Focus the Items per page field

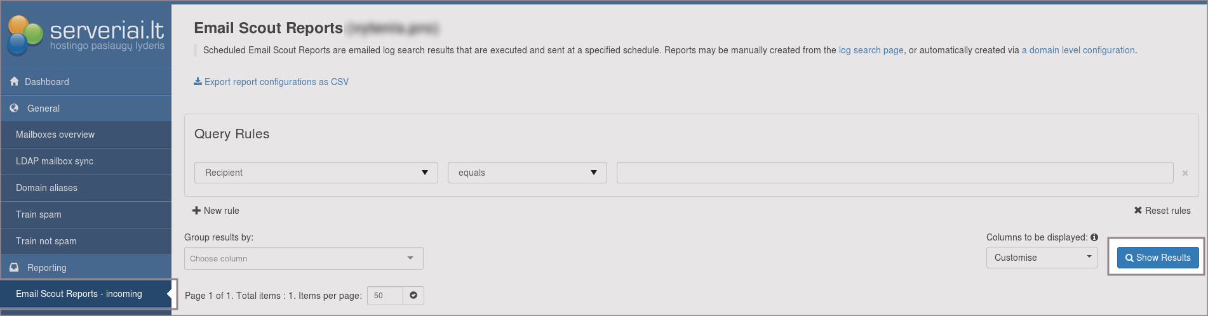click(x=385, y=296)
